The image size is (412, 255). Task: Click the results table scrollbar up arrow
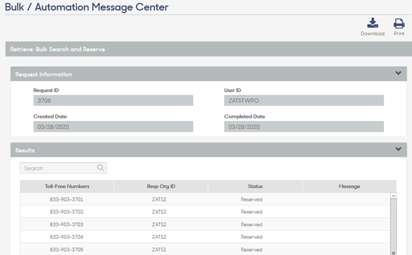click(x=393, y=196)
